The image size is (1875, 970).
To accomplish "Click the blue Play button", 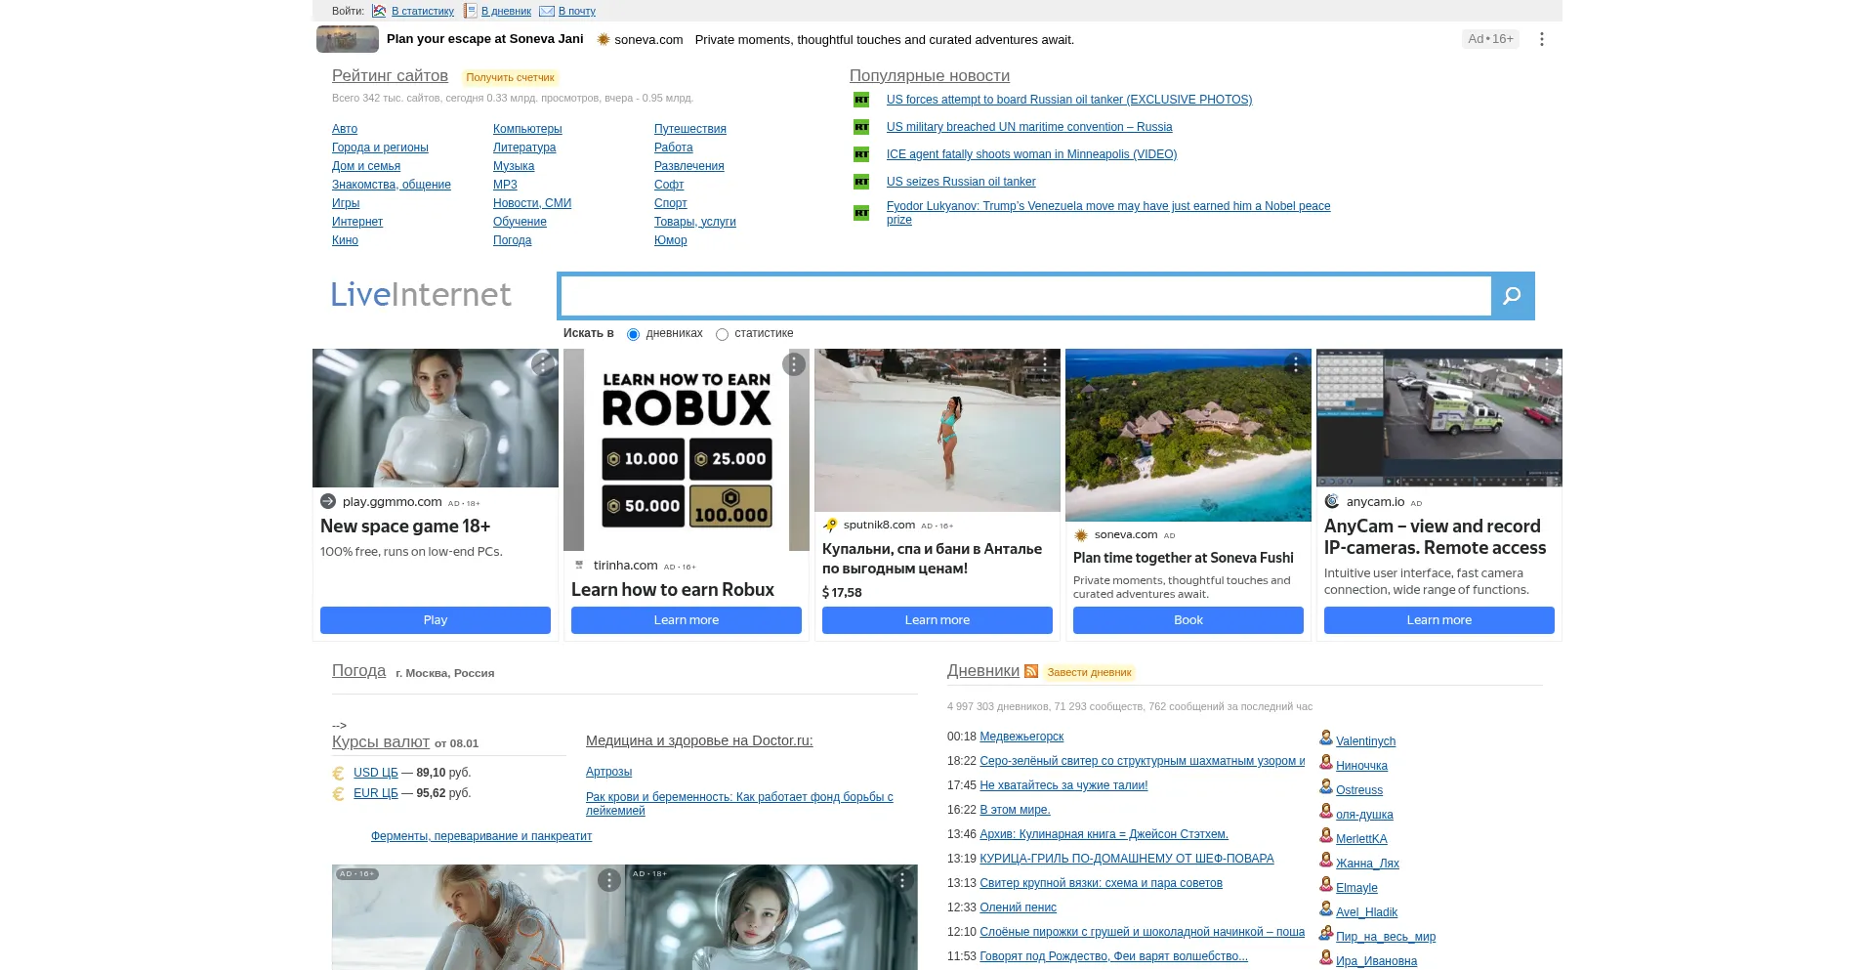I will point(436,620).
